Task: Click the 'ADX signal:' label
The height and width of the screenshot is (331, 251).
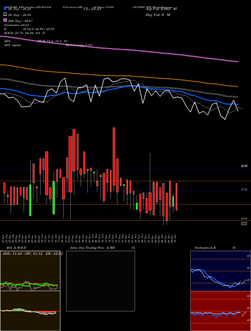Action: pos(13,45)
